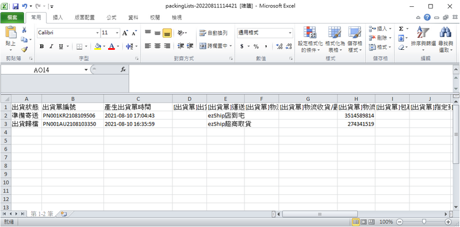
Task: Click the Cut scissors icon
Action: (24, 30)
